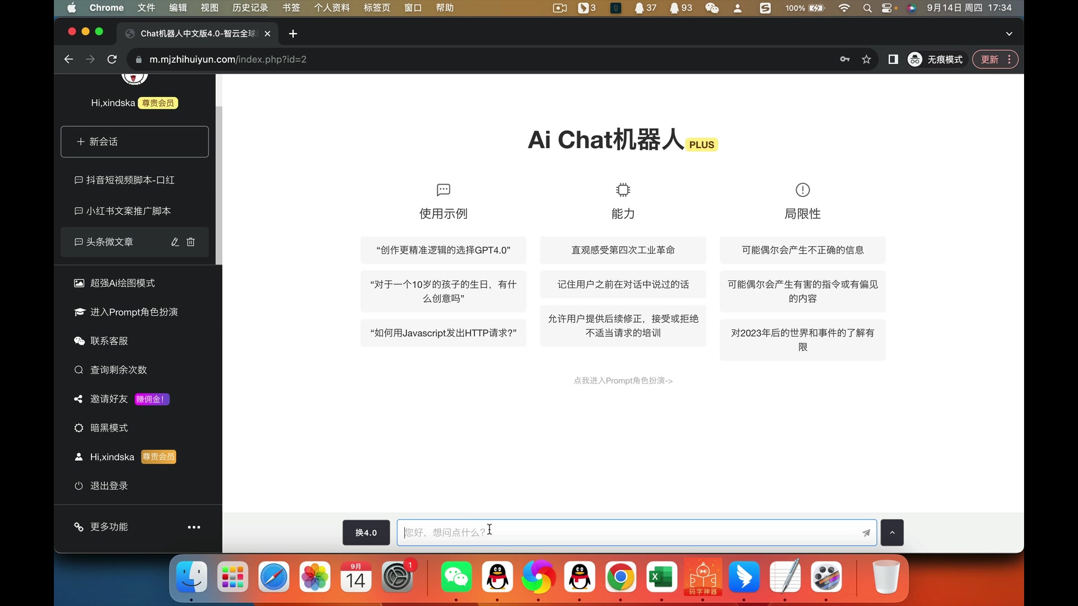Click 查询剩余次数 in the sidebar
Viewport: 1078px width, 606px height.
point(118,370)
